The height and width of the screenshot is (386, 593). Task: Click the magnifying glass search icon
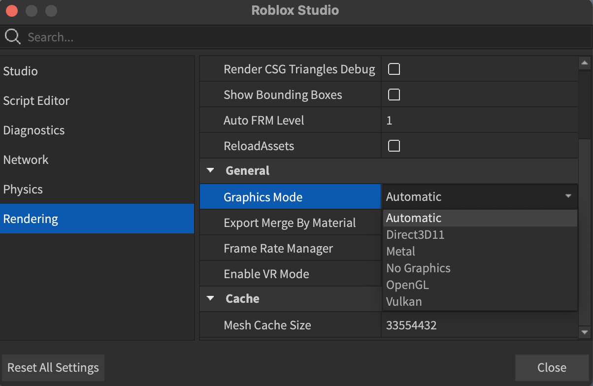(x=12, y=36)
